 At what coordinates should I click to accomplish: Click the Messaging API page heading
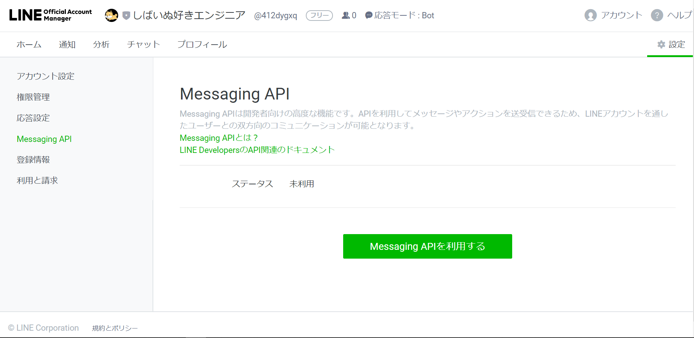point(235,94)
